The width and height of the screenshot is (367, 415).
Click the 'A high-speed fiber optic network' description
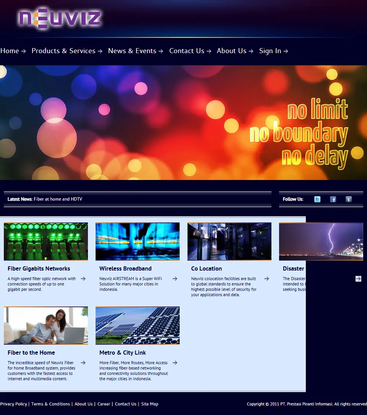coord(42,284)
